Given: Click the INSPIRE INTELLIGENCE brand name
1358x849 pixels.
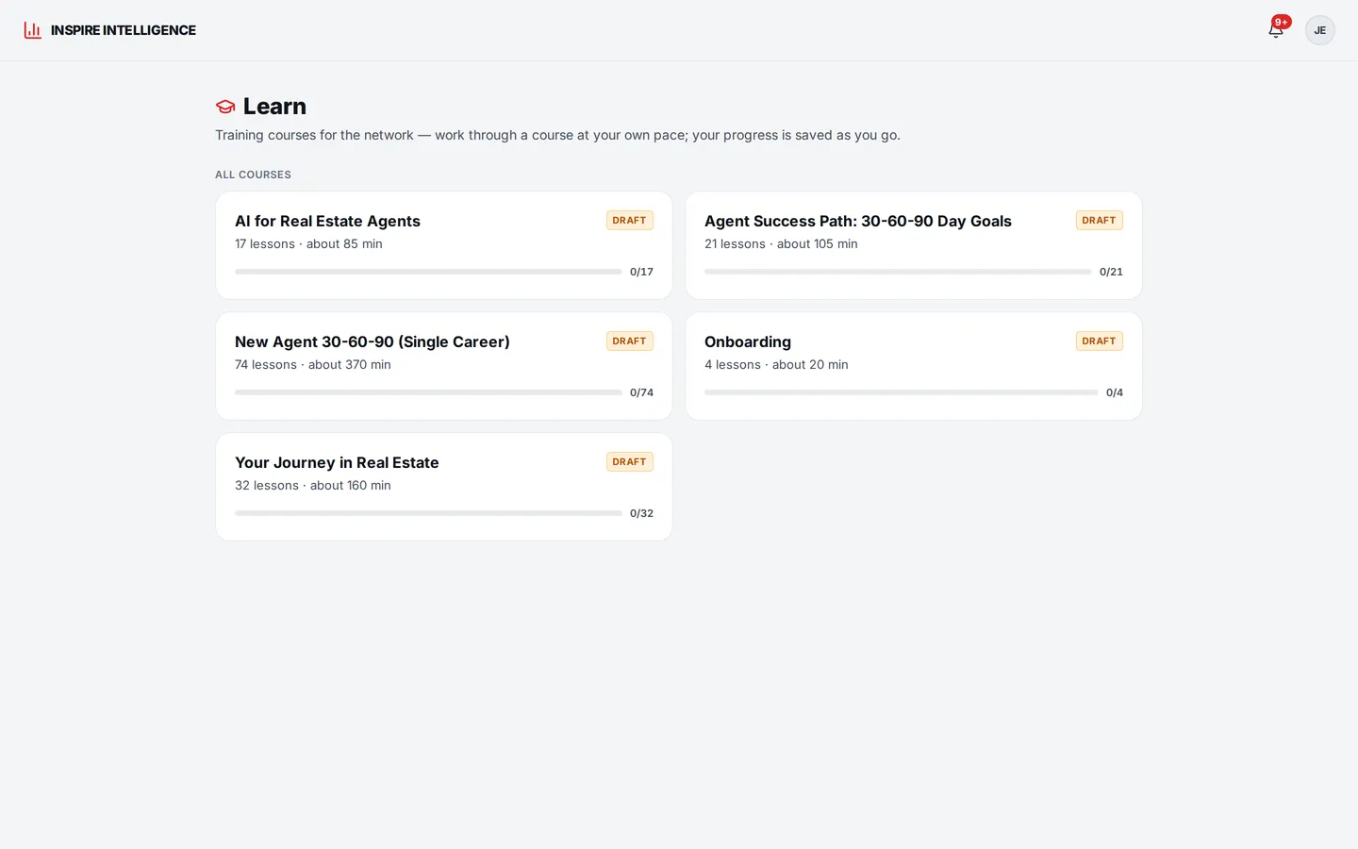Looking at the screenshot, I should coord(124,30).
